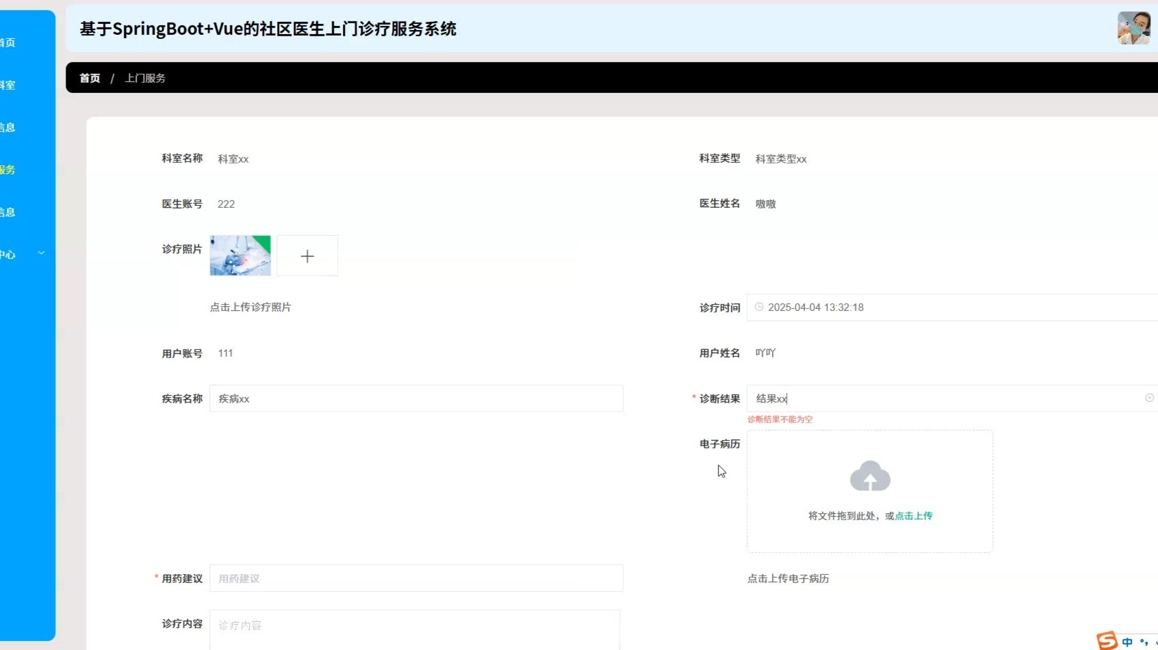Click the 医生姓名 value text
Viewport: 1158px width, 650px height.
pos(765,204)
